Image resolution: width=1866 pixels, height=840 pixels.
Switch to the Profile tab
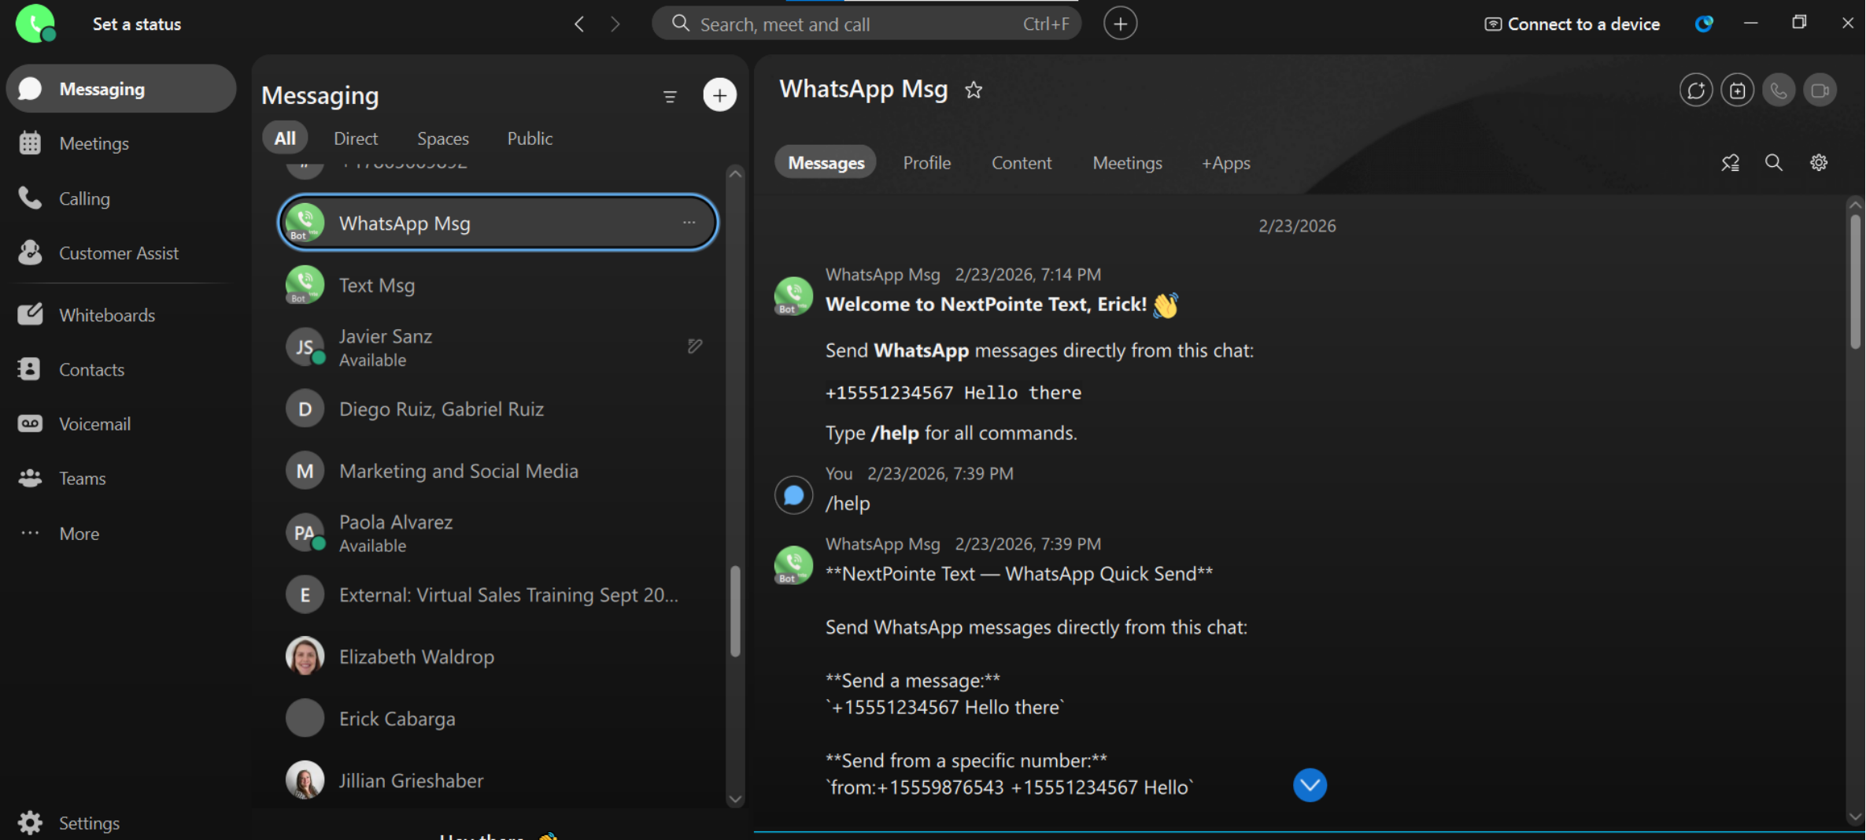coord(927,163)
